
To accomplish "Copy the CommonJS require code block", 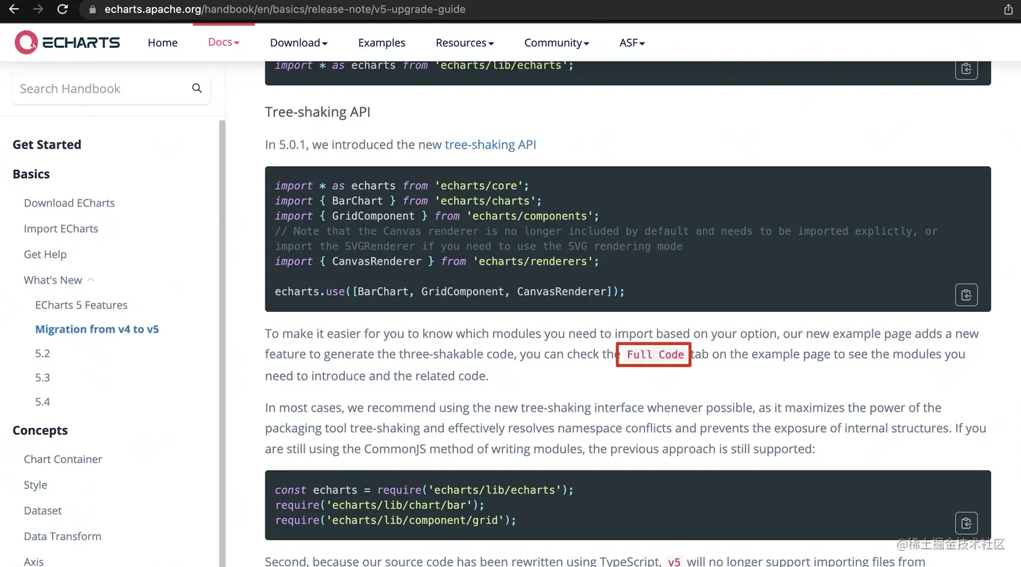I will 966,523.
